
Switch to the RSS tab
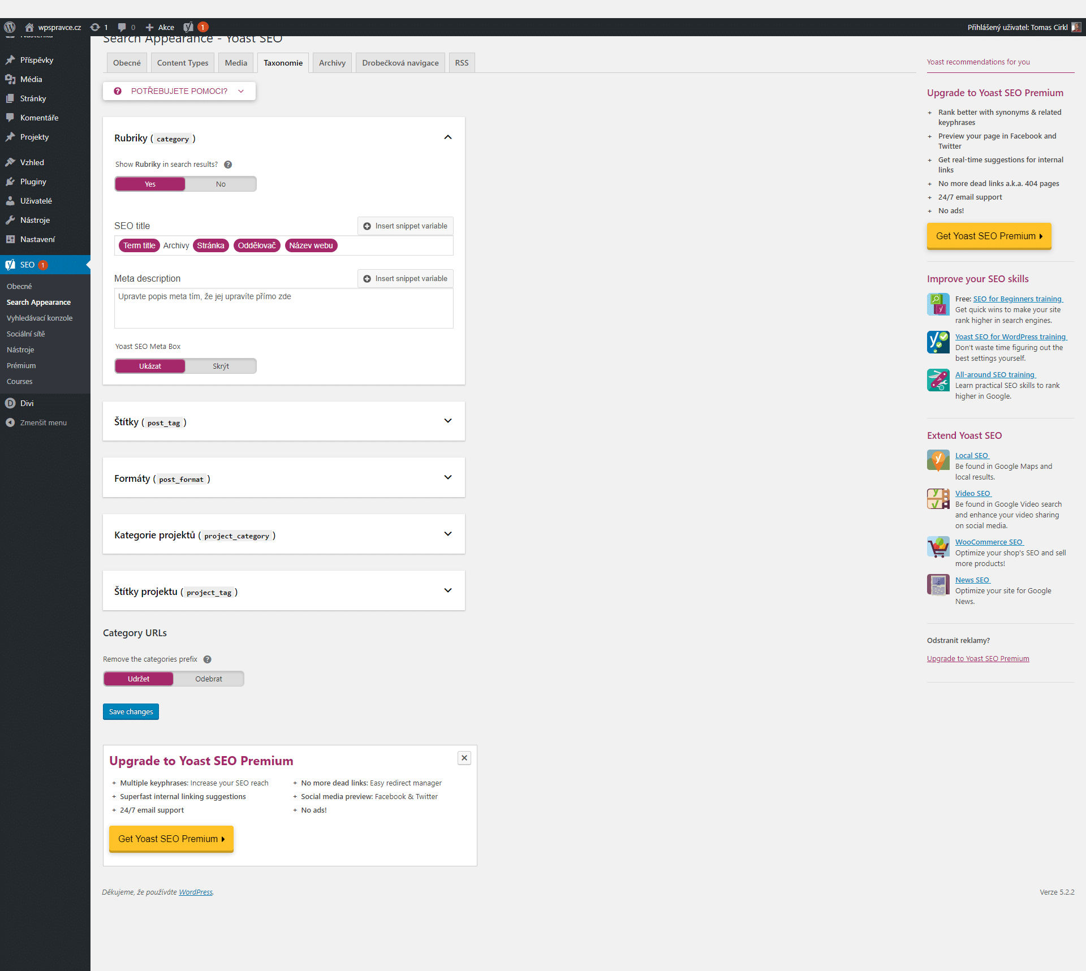click(x=462, y=63)
